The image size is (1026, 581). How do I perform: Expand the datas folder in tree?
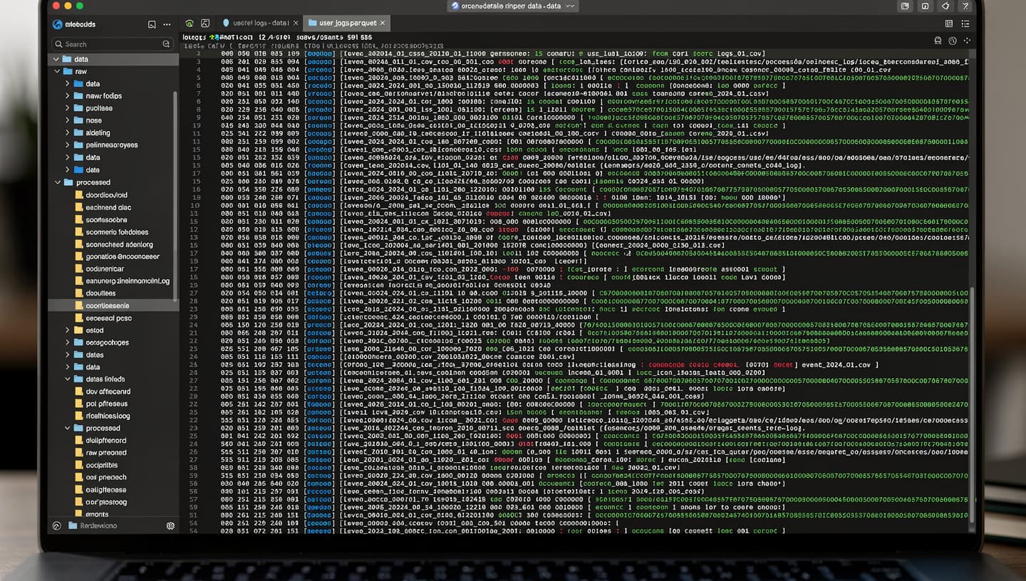click(68, 355)
